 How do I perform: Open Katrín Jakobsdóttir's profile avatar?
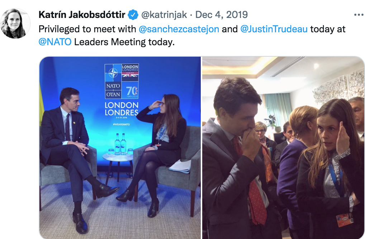[15, 23]
